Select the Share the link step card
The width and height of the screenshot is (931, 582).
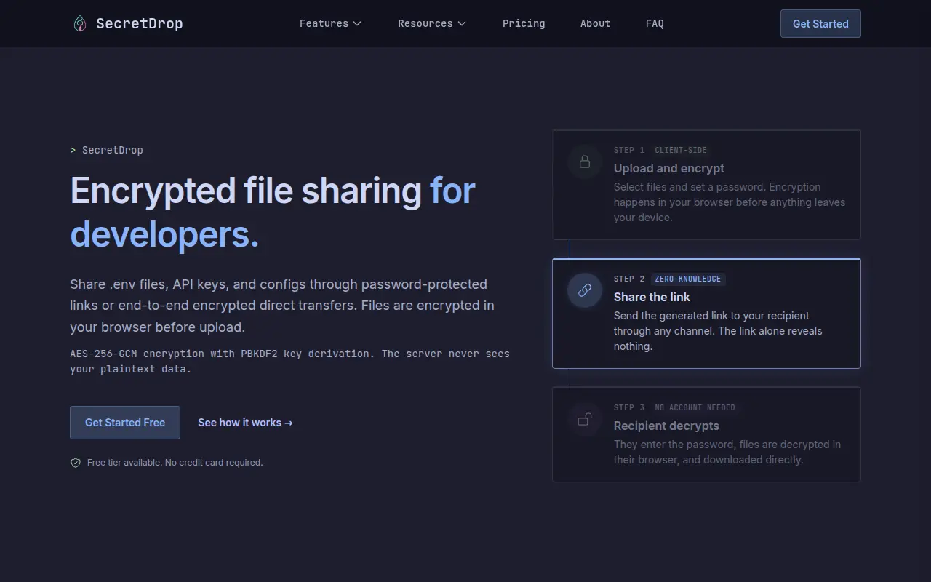pos(706,314)
